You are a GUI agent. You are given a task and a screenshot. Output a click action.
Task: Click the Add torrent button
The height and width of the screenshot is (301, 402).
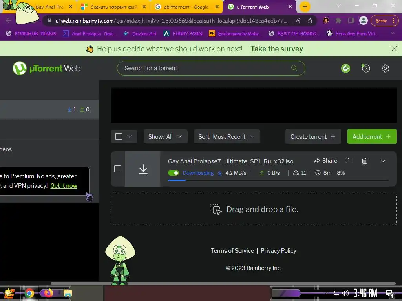pyautogui.click(x=372, y=136)
